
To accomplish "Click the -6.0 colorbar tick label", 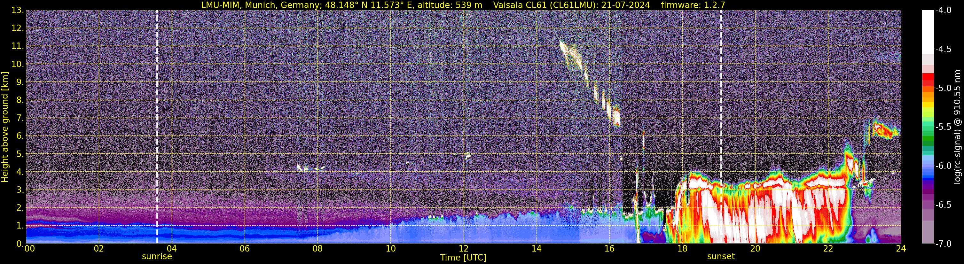I will coord(944,166).
